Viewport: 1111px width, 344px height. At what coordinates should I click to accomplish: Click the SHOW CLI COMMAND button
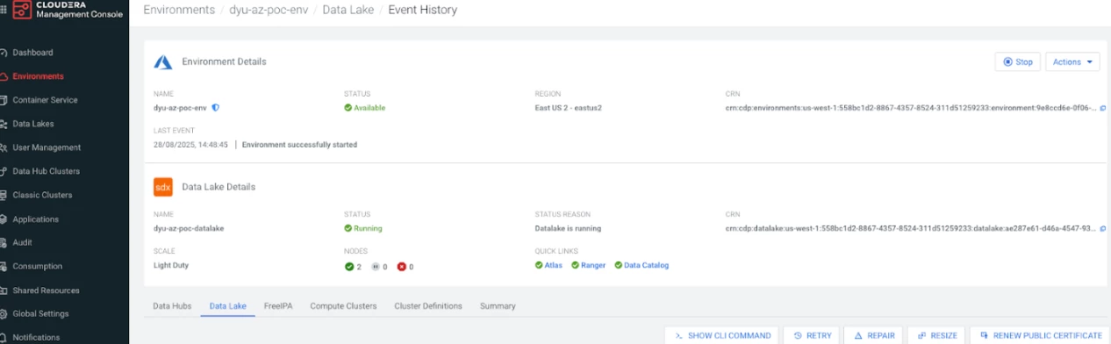pyautogui.click(x=721, y=335)
